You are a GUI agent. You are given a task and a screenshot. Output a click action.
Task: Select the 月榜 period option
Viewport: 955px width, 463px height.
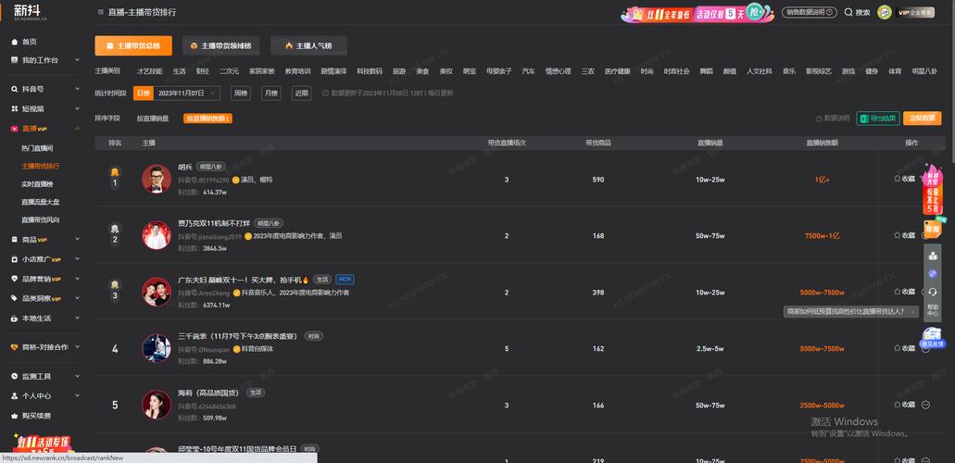click(x=271, y=94)
